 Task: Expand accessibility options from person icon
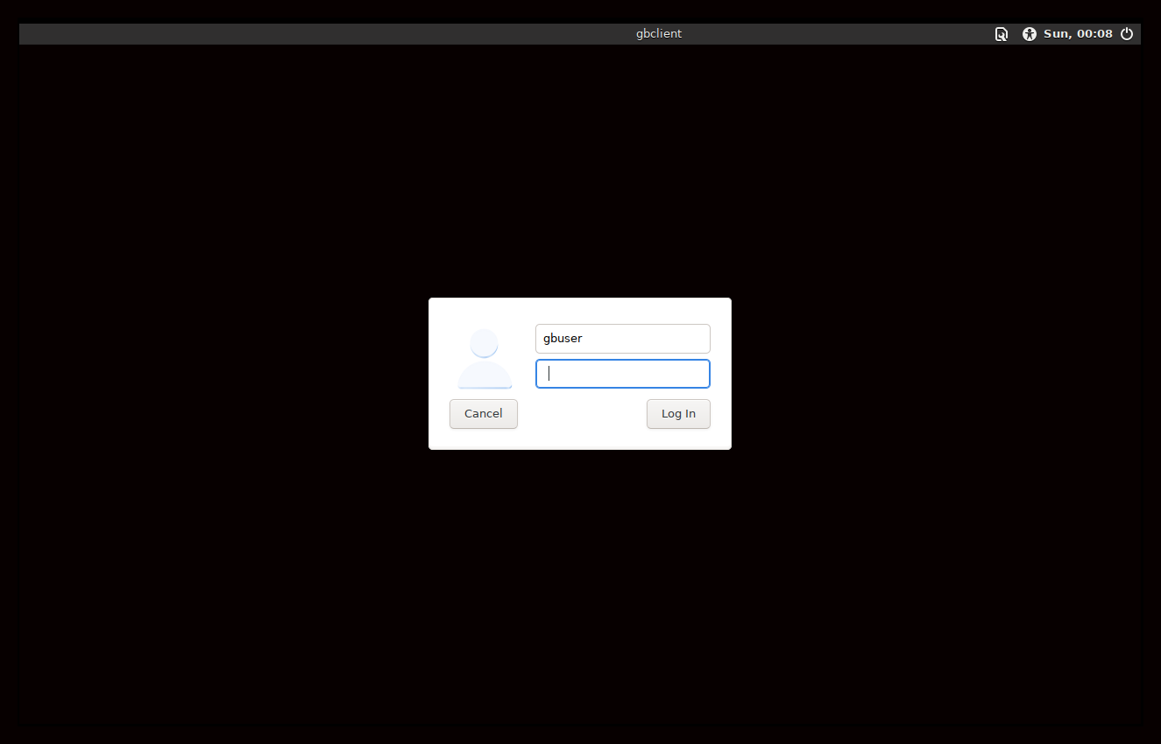tap(1029, 34)
